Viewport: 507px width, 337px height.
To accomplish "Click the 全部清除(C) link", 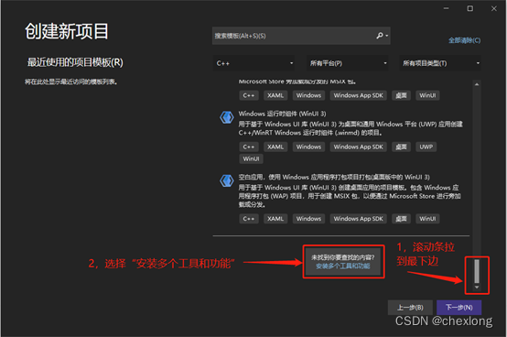I will coord(464,40).
